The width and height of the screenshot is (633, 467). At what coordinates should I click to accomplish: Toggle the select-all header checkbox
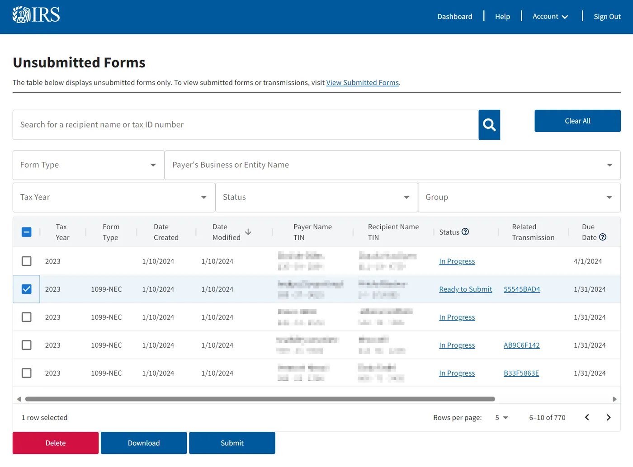pos(27,232)
